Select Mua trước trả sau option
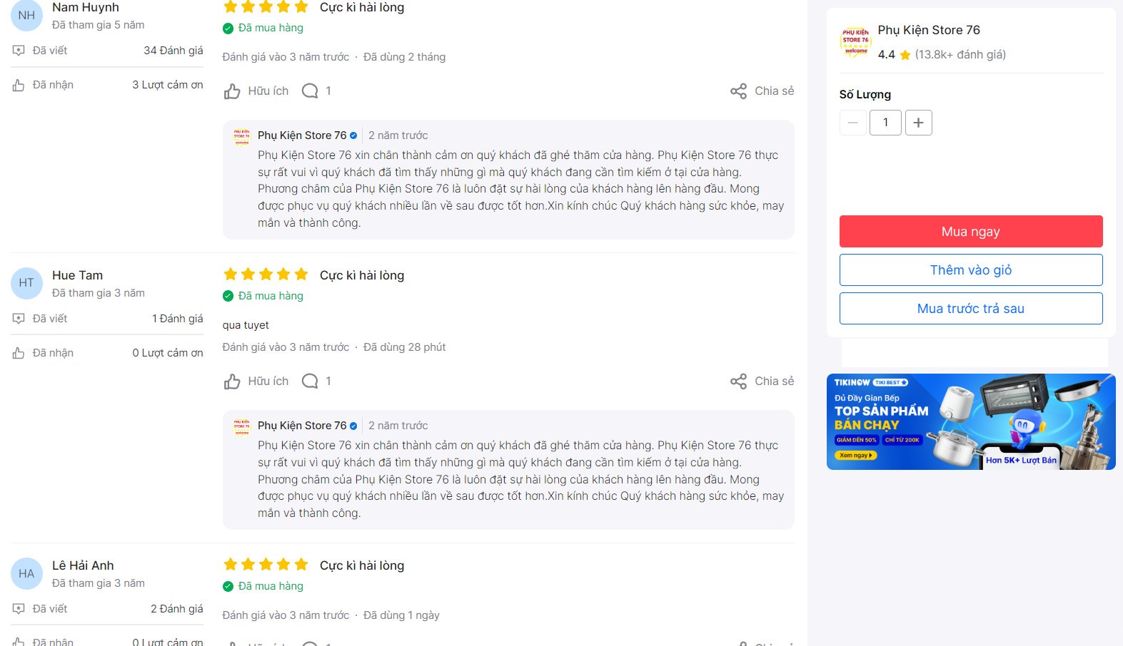Image resolution: width=1123 pixels, height=646 pixels. pyautogui.click(x=970, y=309)
